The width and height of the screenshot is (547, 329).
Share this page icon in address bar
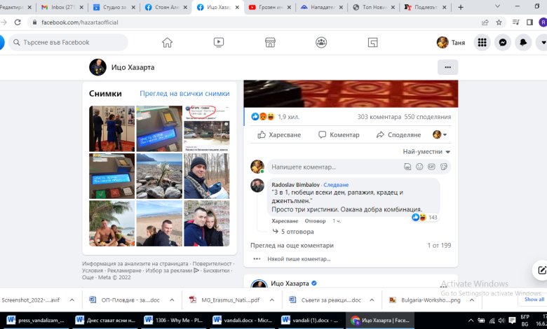coord(485,22)
